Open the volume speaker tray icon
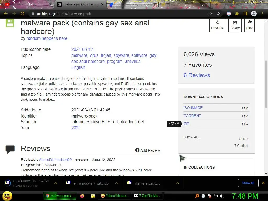The width and height of the screenshot is (268, 201). click(x=222, y=196)
